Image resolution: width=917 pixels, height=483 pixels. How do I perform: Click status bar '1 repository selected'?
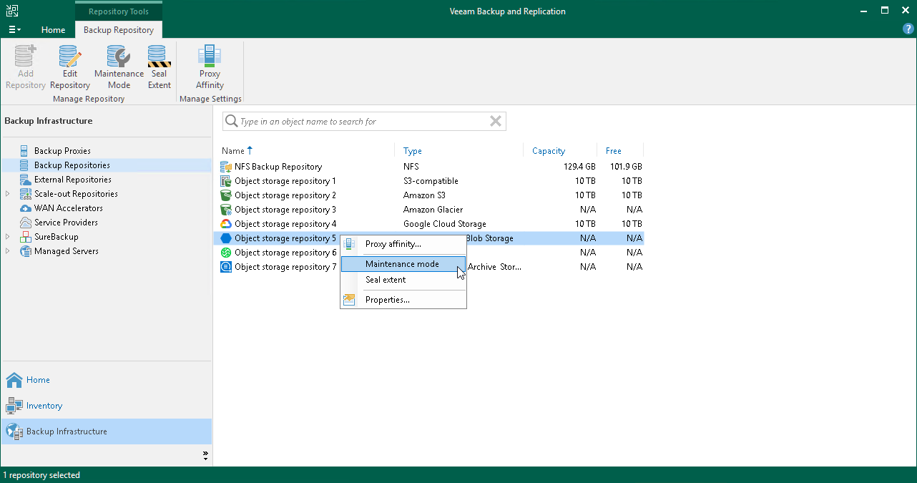click(x=41, y=475)
